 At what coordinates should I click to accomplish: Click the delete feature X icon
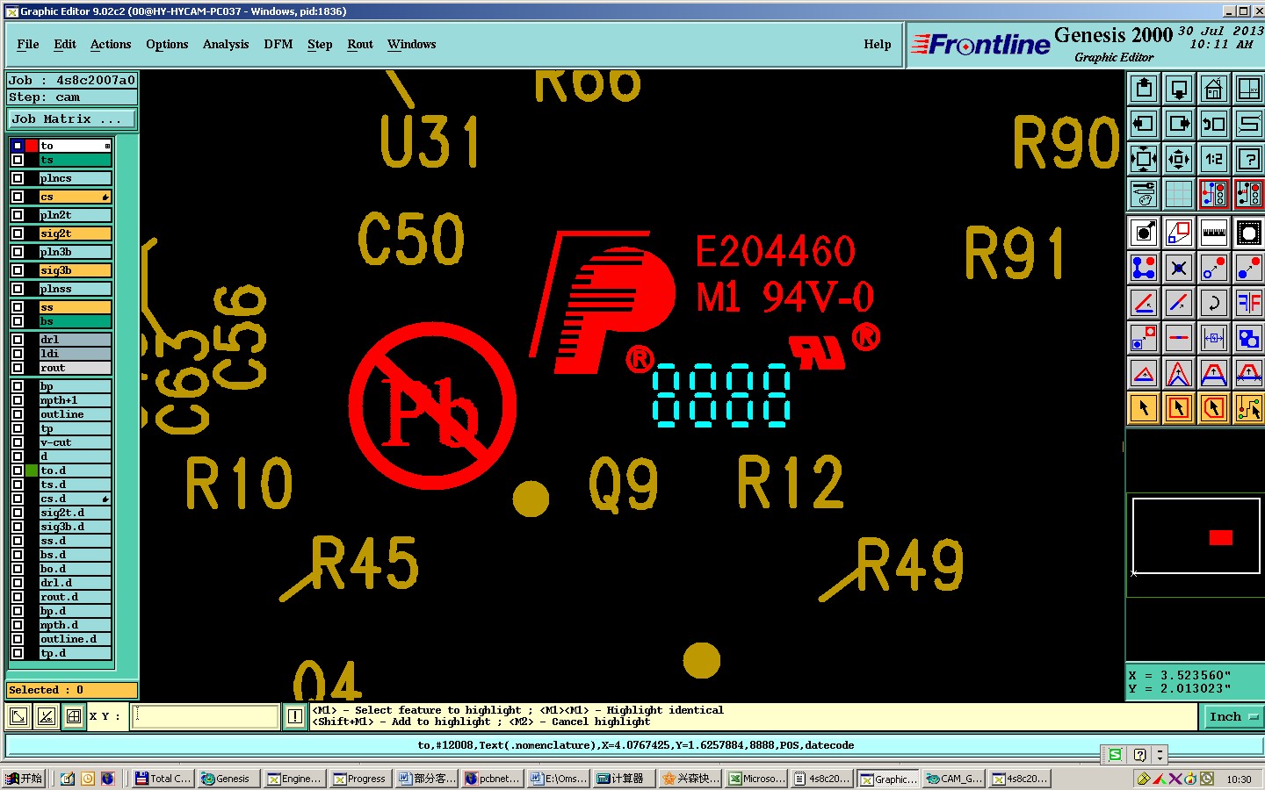pos(1179,268)
